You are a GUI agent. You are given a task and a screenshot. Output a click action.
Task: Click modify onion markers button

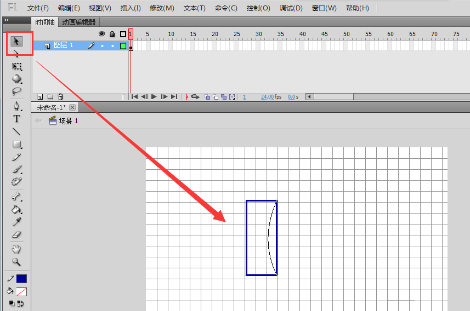(x=232, y=97)
